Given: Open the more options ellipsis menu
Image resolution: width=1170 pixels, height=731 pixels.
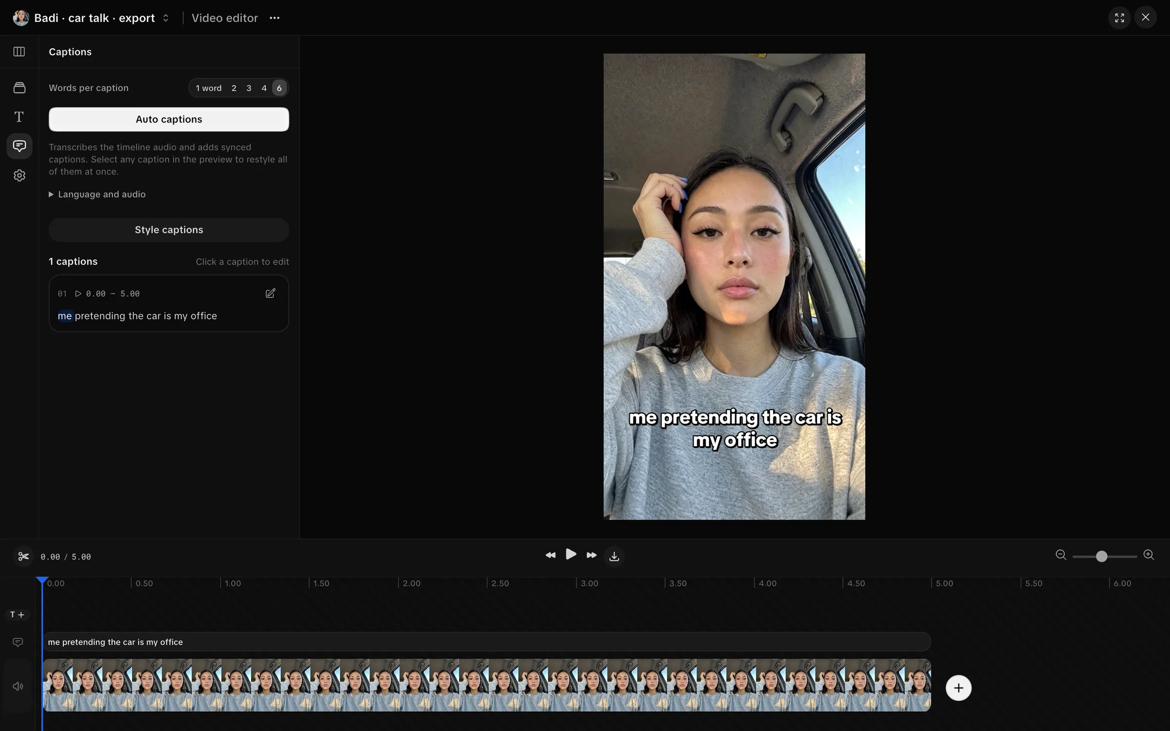Looking at the screenshot, I should [274, 18].
